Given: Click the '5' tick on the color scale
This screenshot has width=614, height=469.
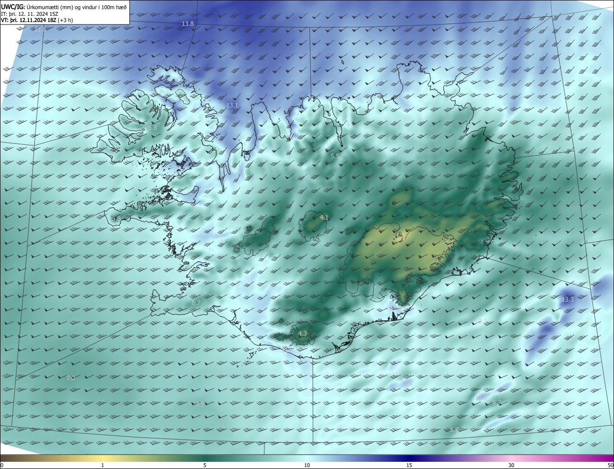Looking at the screenshot, I should pyautogui.click(x=205, y=466).
